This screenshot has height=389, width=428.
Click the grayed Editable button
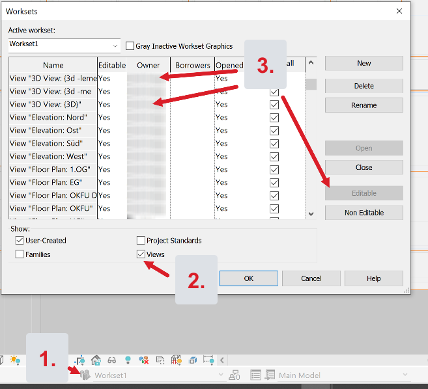(x=364, y=193)
